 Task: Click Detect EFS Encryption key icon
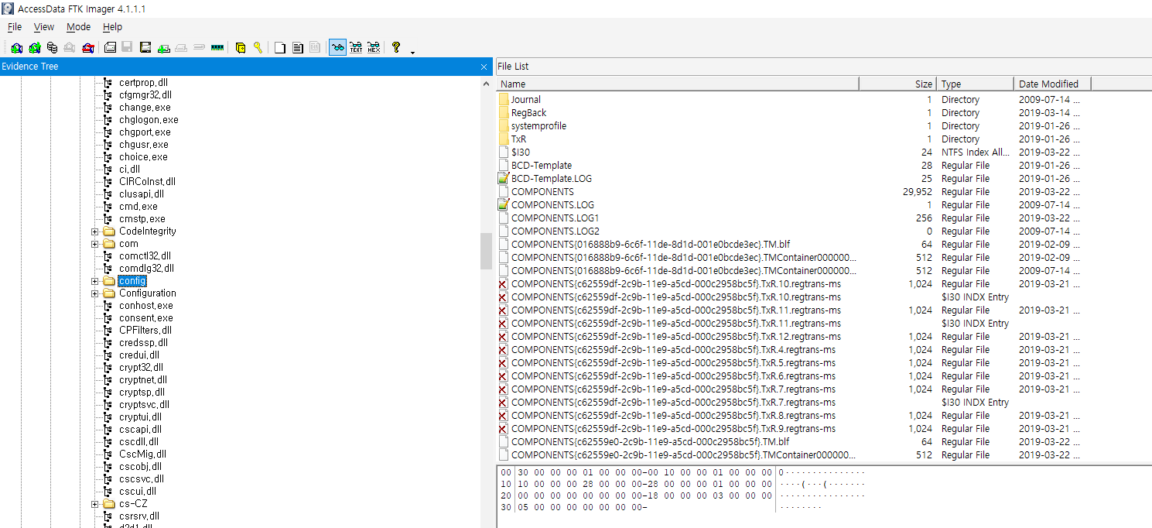[x=258, y=47]
